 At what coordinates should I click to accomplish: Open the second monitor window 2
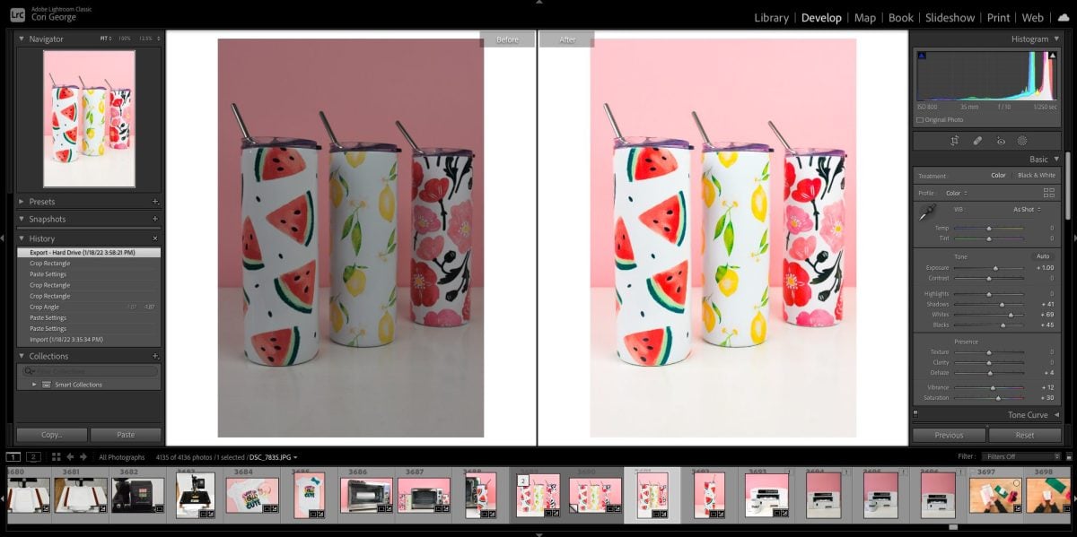[x=33, y=457]
